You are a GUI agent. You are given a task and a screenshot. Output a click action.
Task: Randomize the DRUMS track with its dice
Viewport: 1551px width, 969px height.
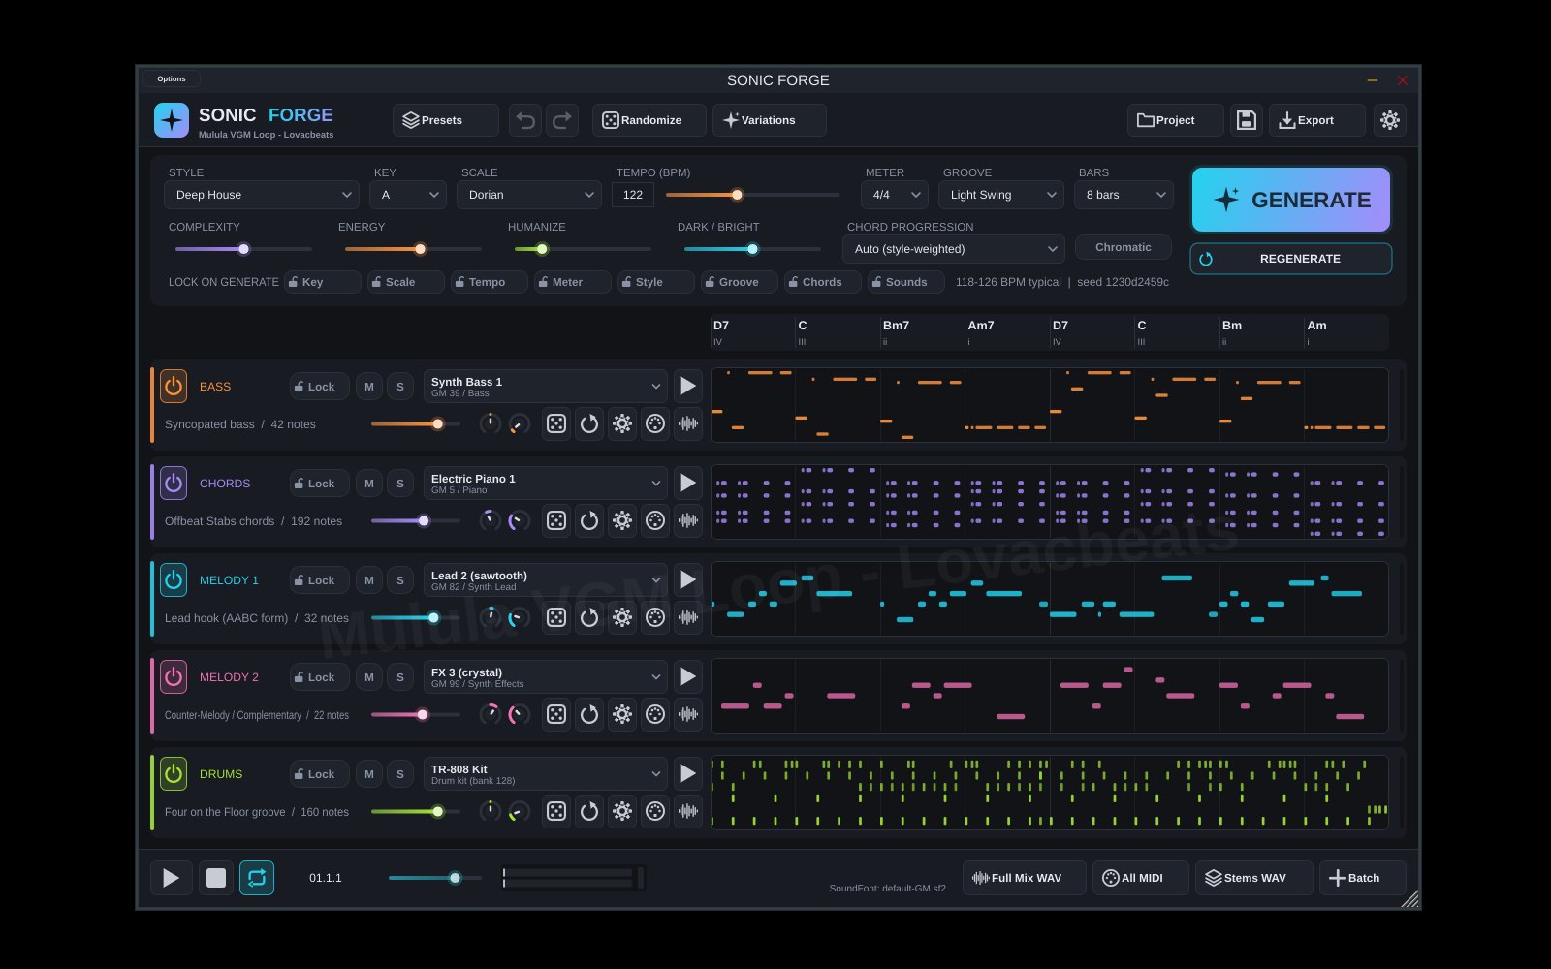pyautogui.click(x=556, y=811)
